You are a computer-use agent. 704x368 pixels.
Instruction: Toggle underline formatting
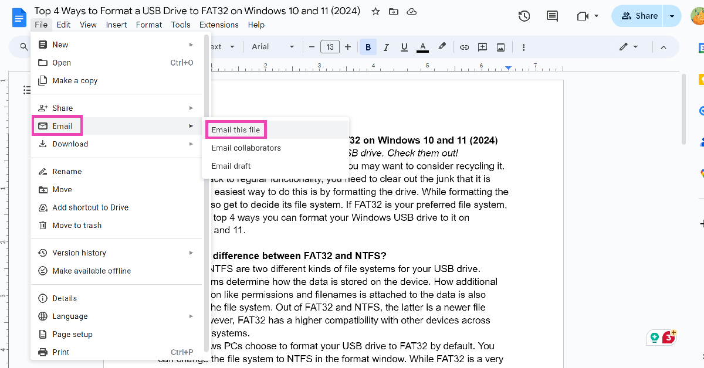pyautogui.click(x=404, y=47)
